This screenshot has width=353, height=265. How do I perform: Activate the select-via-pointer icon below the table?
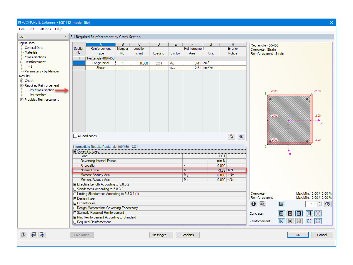tap(232, 136)
